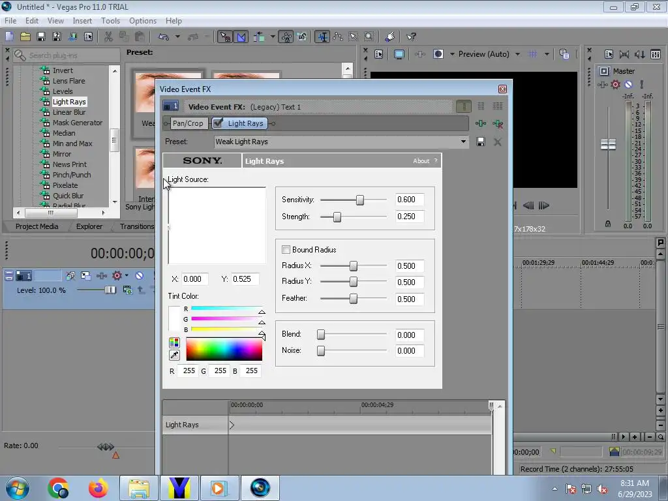
Task: Click the What's This help icon
Action: (x=411, y=37)
